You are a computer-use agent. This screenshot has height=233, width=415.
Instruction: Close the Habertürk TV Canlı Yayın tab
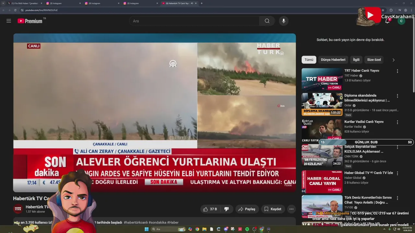pos(196,3)
